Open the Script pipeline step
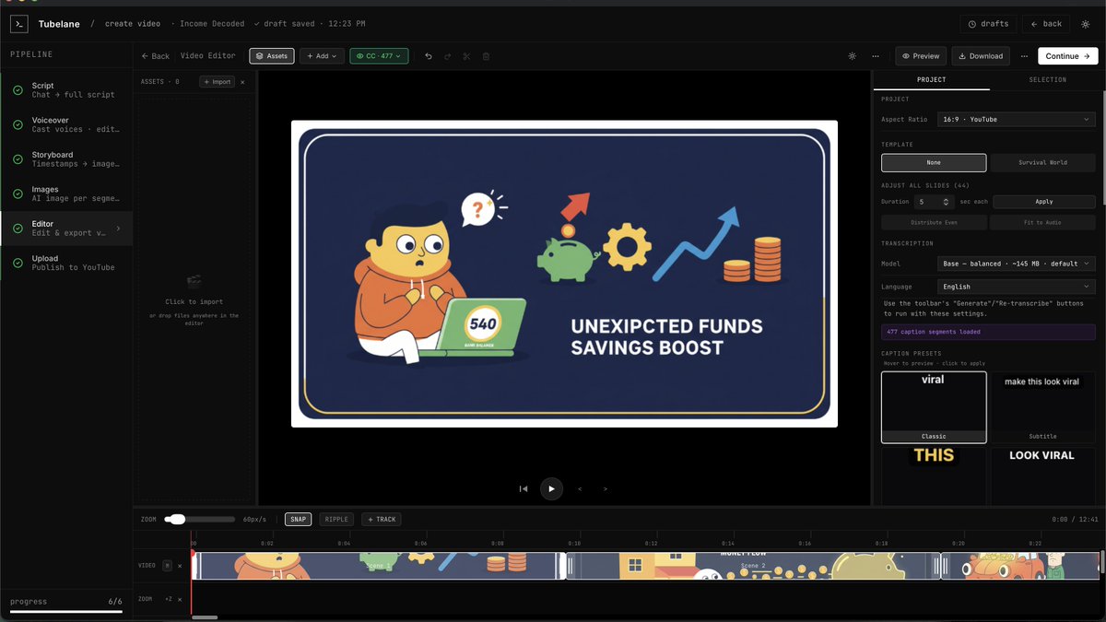The height and width of the screenshot is (622, 1106). pos(66,90)
